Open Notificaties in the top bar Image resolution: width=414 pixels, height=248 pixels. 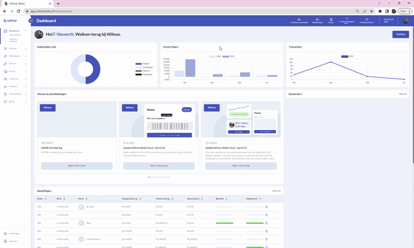coord(317,21)
